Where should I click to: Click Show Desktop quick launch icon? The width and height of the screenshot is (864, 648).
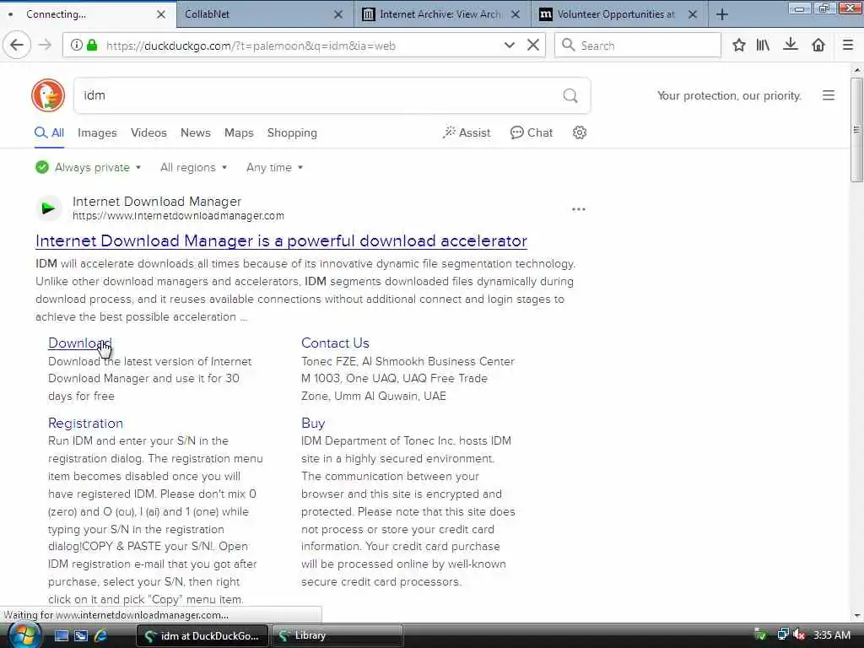[62, 635]
